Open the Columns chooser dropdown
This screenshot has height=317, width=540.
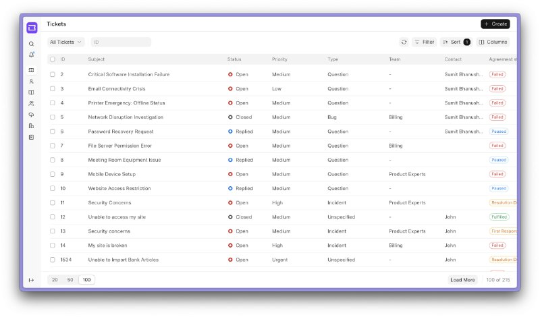tap(493, 42)
